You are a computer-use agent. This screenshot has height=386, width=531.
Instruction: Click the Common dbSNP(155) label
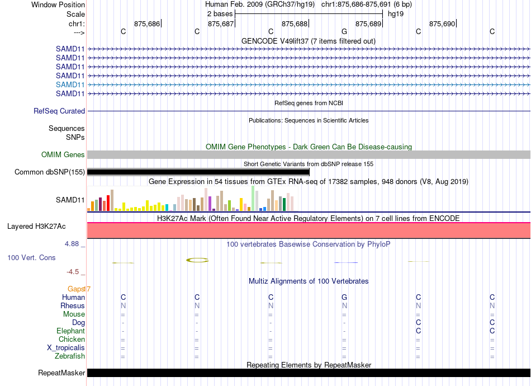tap(49, 172)
